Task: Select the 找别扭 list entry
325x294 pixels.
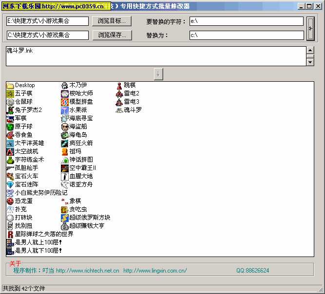Action: (x=19, y=226)
